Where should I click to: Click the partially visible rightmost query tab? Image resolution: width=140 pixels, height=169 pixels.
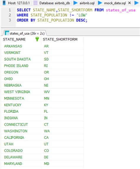(136, 3)
